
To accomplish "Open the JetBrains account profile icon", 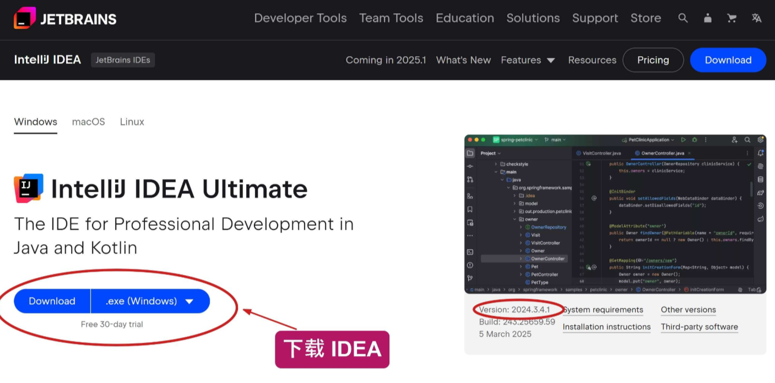I will (708, 18).
